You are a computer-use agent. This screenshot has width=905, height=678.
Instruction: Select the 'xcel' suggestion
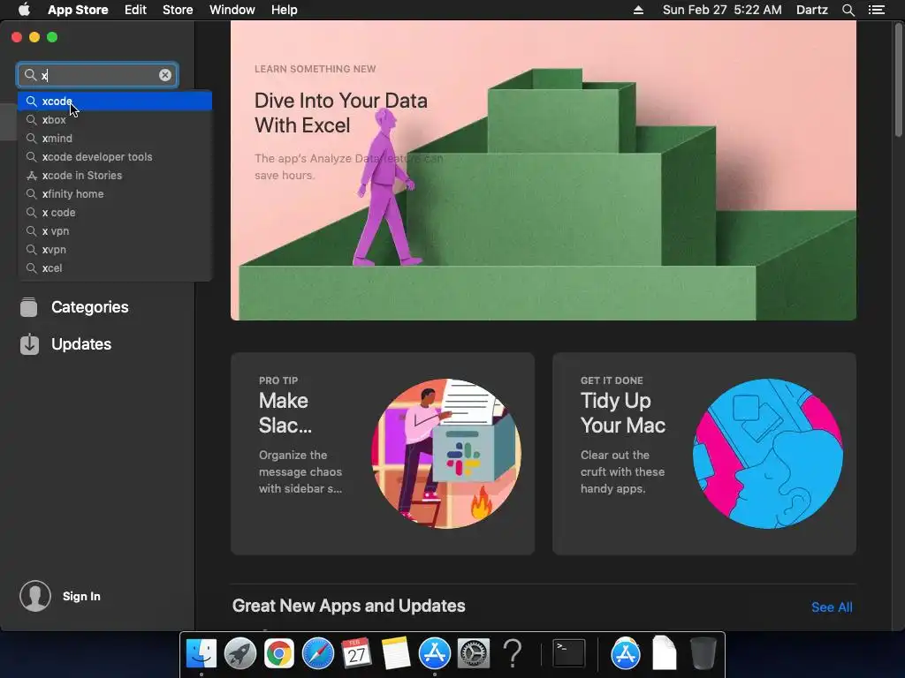click(x=115, y=268)
